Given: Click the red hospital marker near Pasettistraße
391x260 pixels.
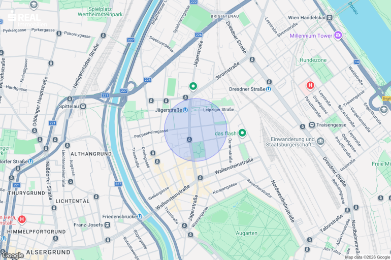Looking at the screenshot, I should 310,85.
